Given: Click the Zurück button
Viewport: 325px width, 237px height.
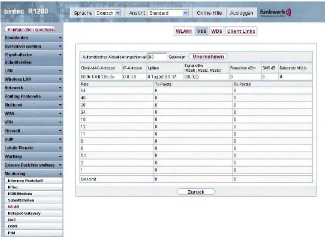Looking at the screenshot, I should pos(196,192).
